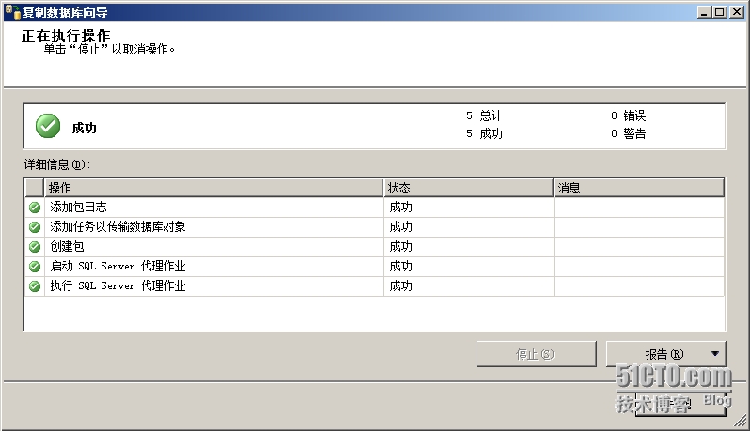Select the 添加任务以传输数据库对象 row

pyautogui.click(x=374, y=227)
